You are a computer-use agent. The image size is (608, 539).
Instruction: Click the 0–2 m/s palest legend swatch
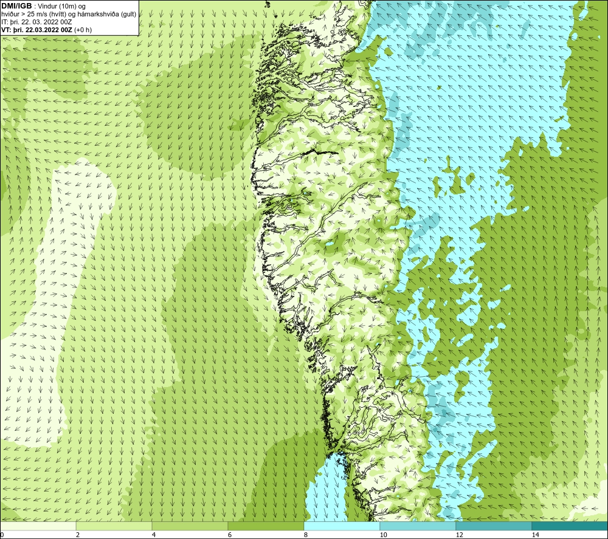click(38, 526)
